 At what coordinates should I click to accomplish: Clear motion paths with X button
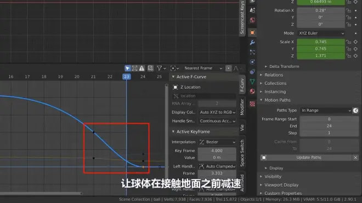coord(355,158)
